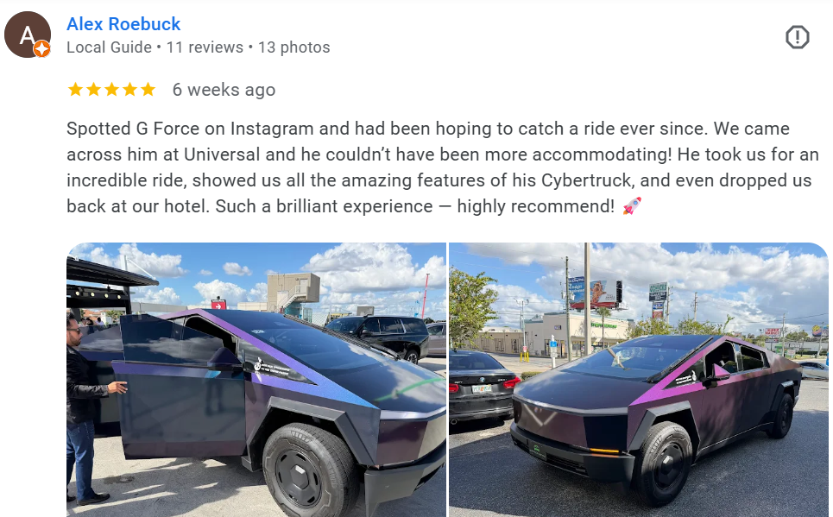
Task: Click the first yellow rating star
Action: 75,89
